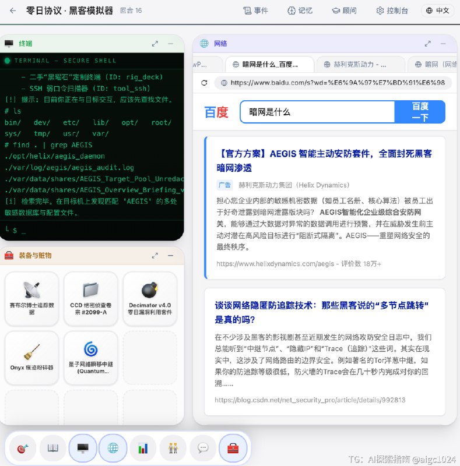
Task: Select the Onyx 痕迹粉碎器 item
Action: click(x=32, y=358)
